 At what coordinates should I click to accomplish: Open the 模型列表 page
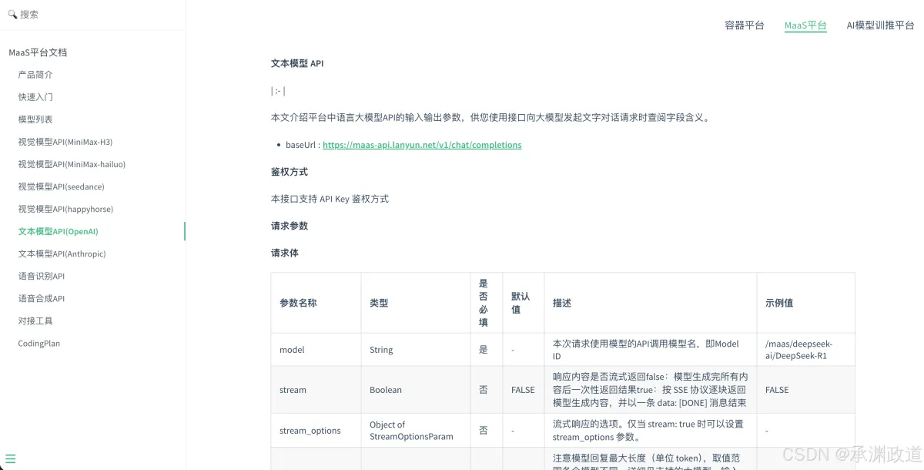35,119
